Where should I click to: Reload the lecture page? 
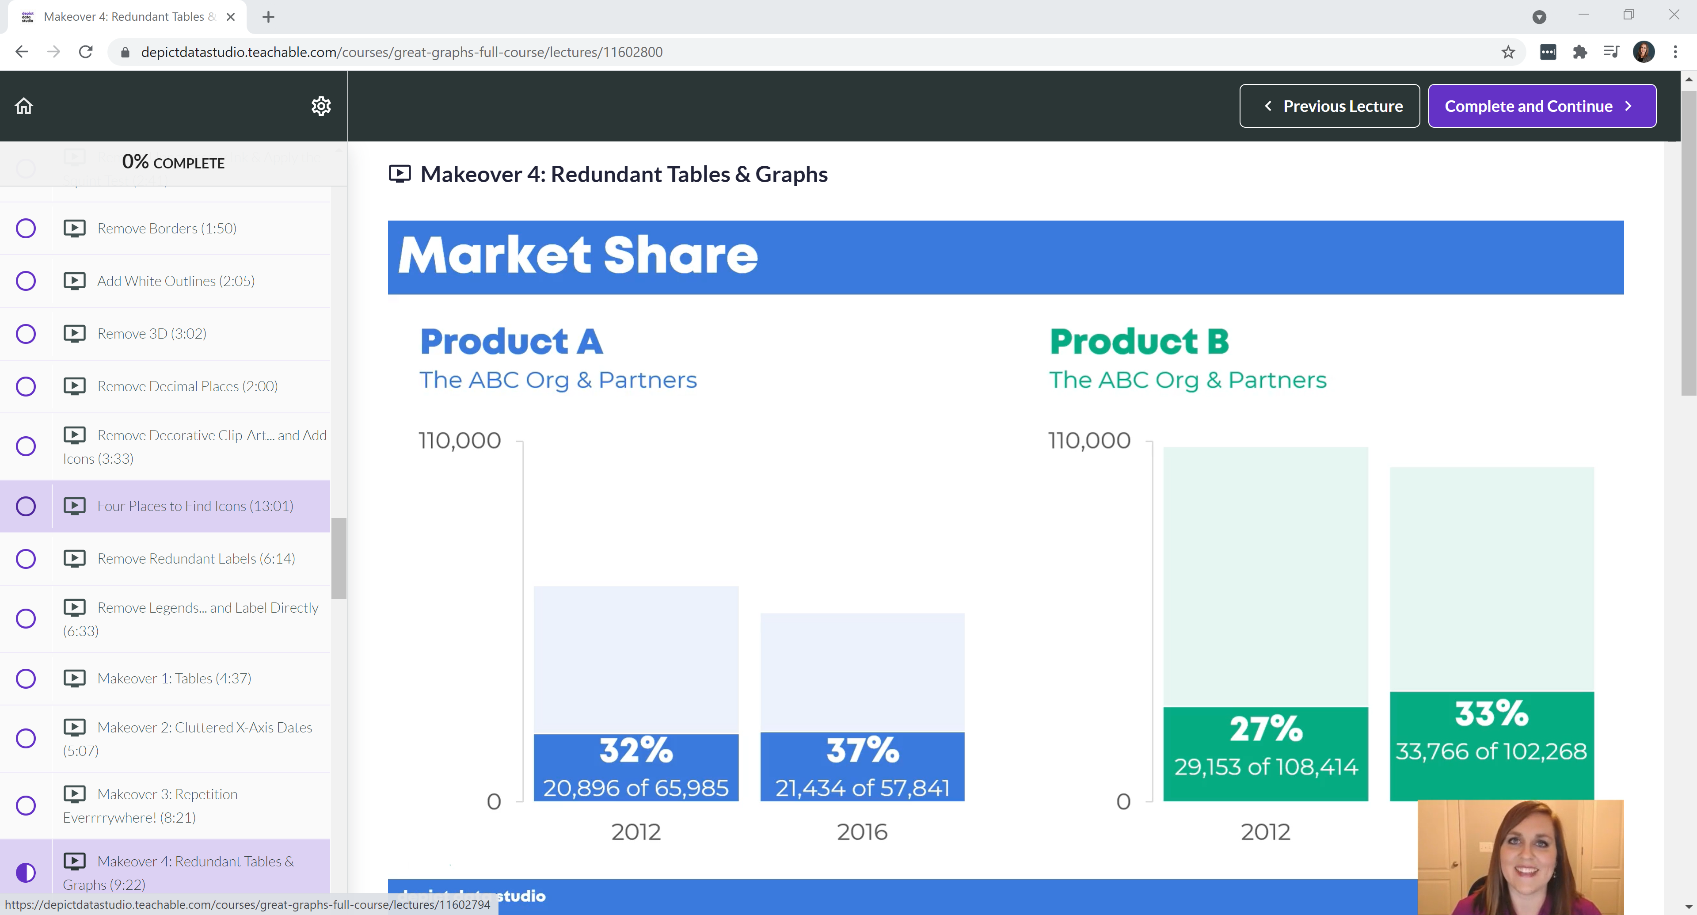click(x=86, y=52)
